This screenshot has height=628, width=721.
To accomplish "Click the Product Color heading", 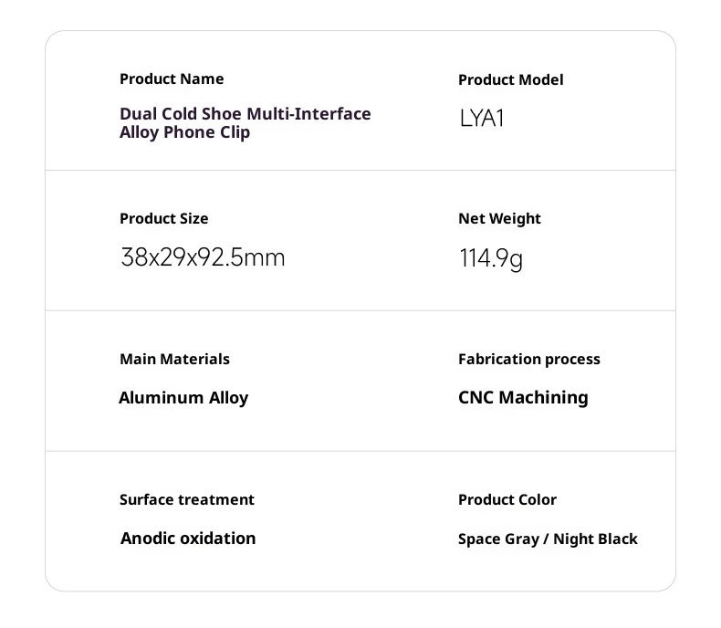I will pos(507,500).
